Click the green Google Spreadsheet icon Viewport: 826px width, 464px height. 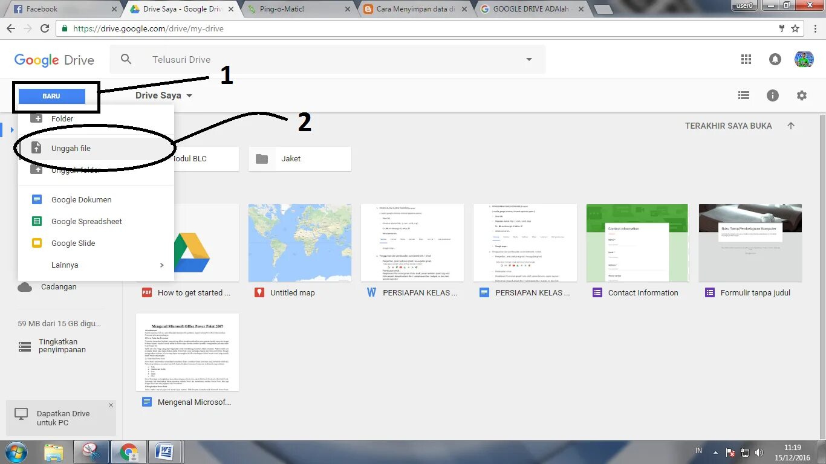(x=37, y=221)
